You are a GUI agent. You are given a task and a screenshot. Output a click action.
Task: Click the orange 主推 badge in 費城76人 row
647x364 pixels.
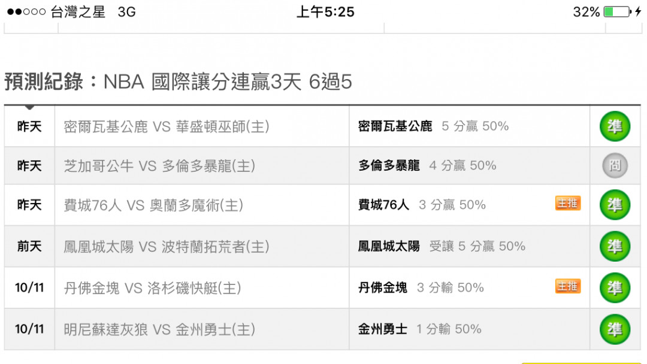[x=568, y=203]
